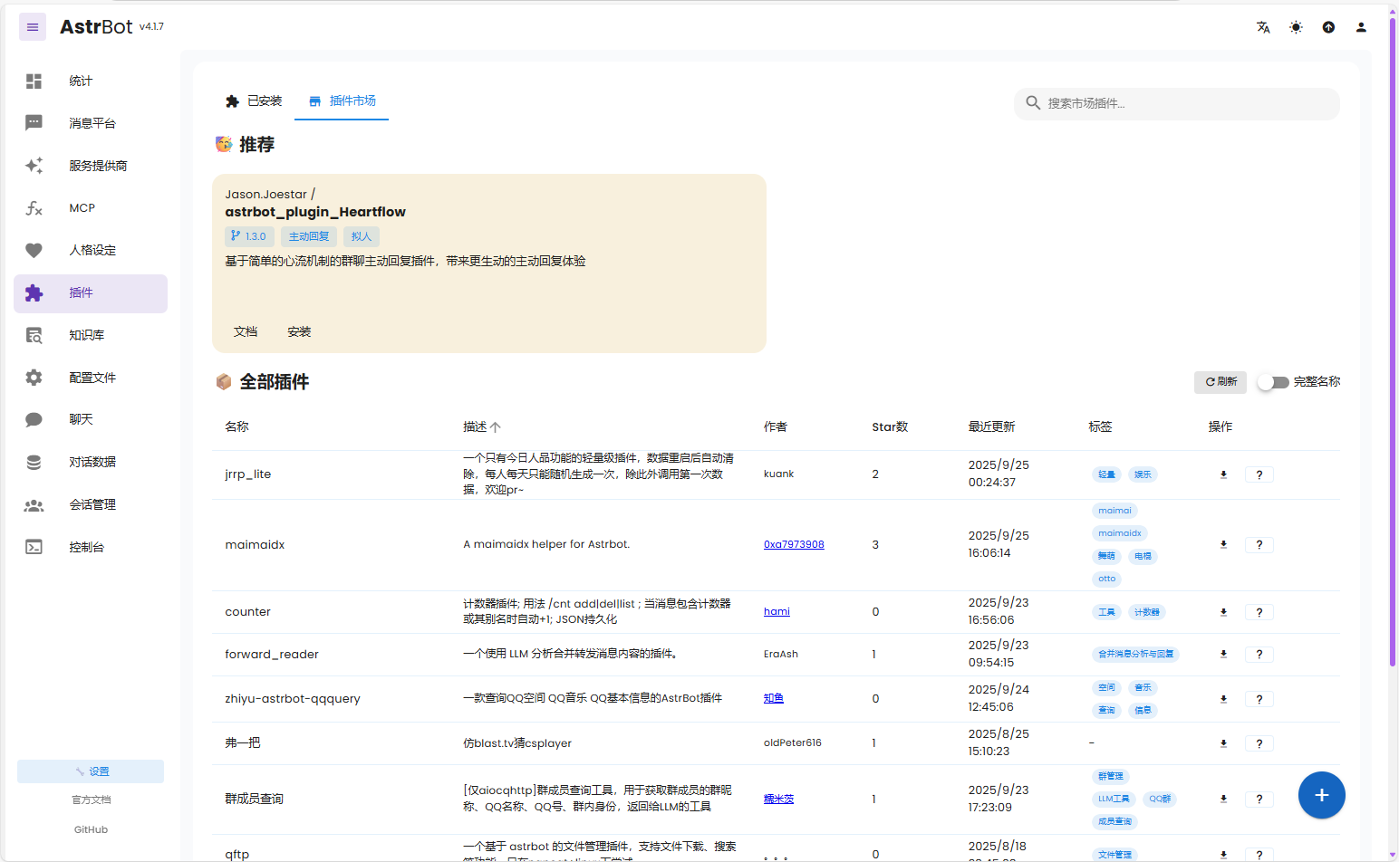
Task: Click the AstrBot logo title
Action: click(96, 27)
